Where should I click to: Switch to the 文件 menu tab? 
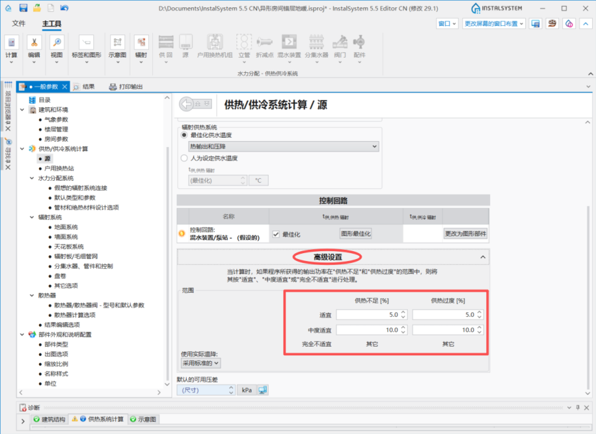coord(19,24)
